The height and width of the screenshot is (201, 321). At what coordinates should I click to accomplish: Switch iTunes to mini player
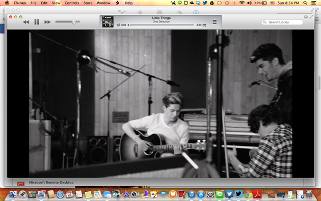(306, 17)
